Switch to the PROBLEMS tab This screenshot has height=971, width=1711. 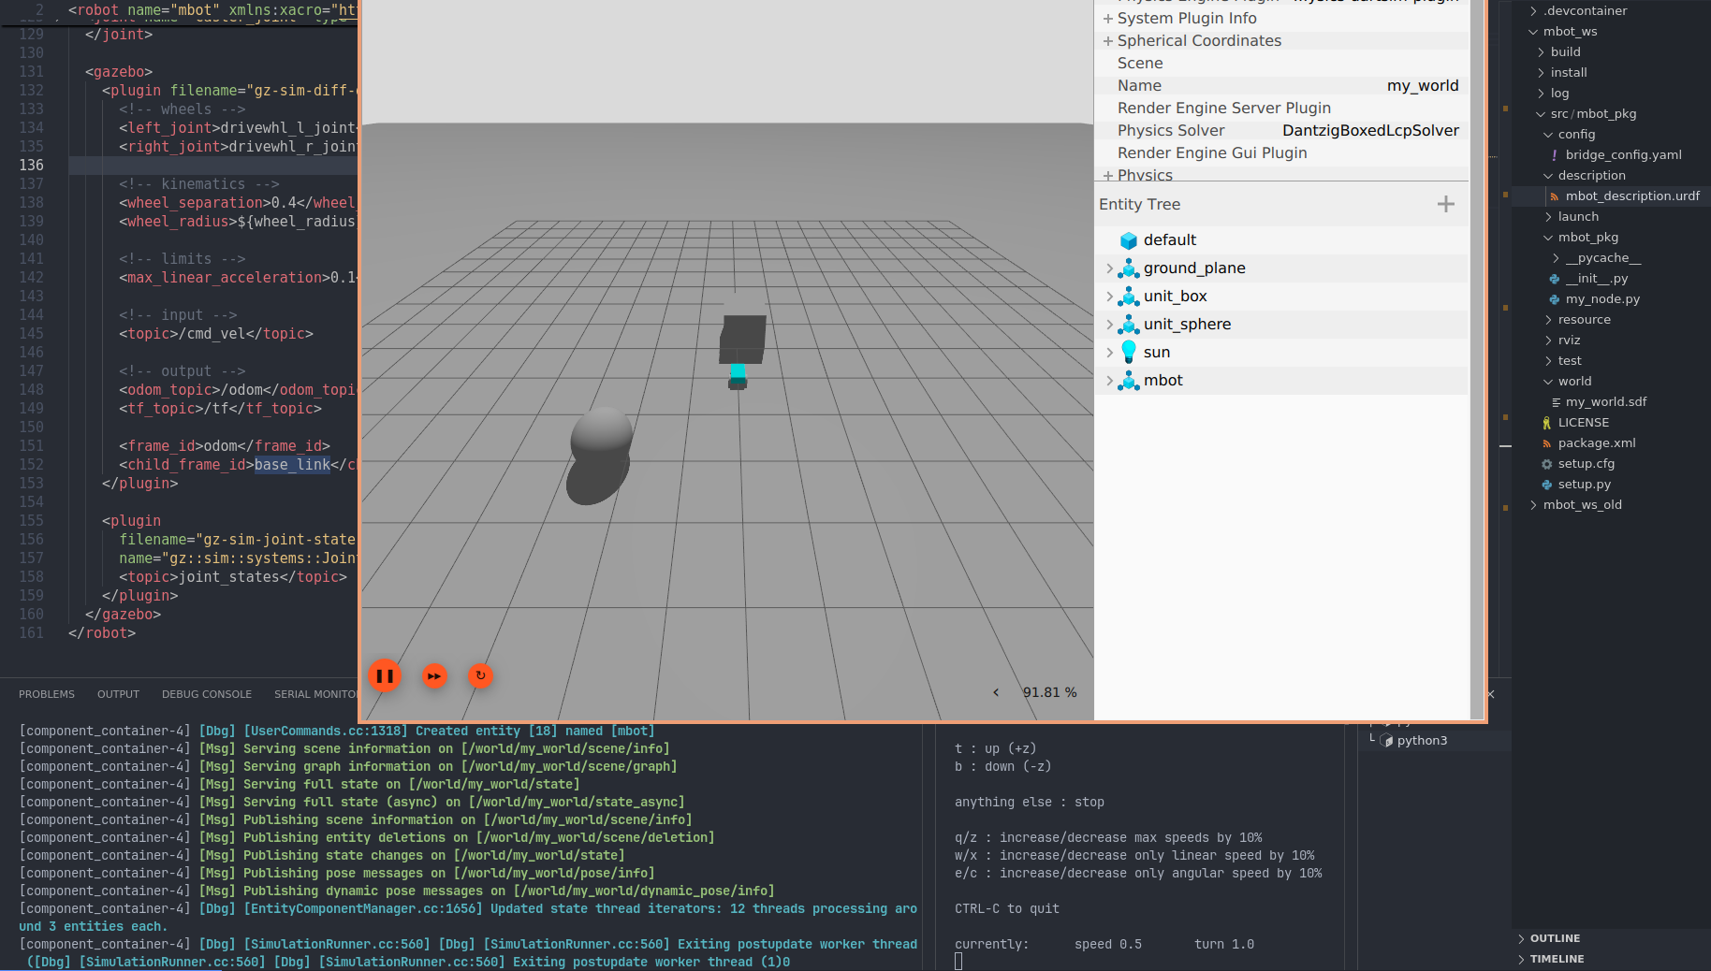click(47, 694)
